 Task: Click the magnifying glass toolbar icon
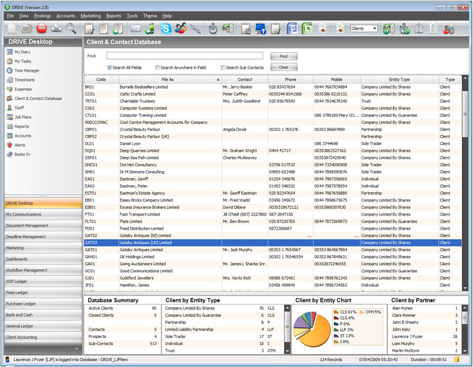[72, 28]
